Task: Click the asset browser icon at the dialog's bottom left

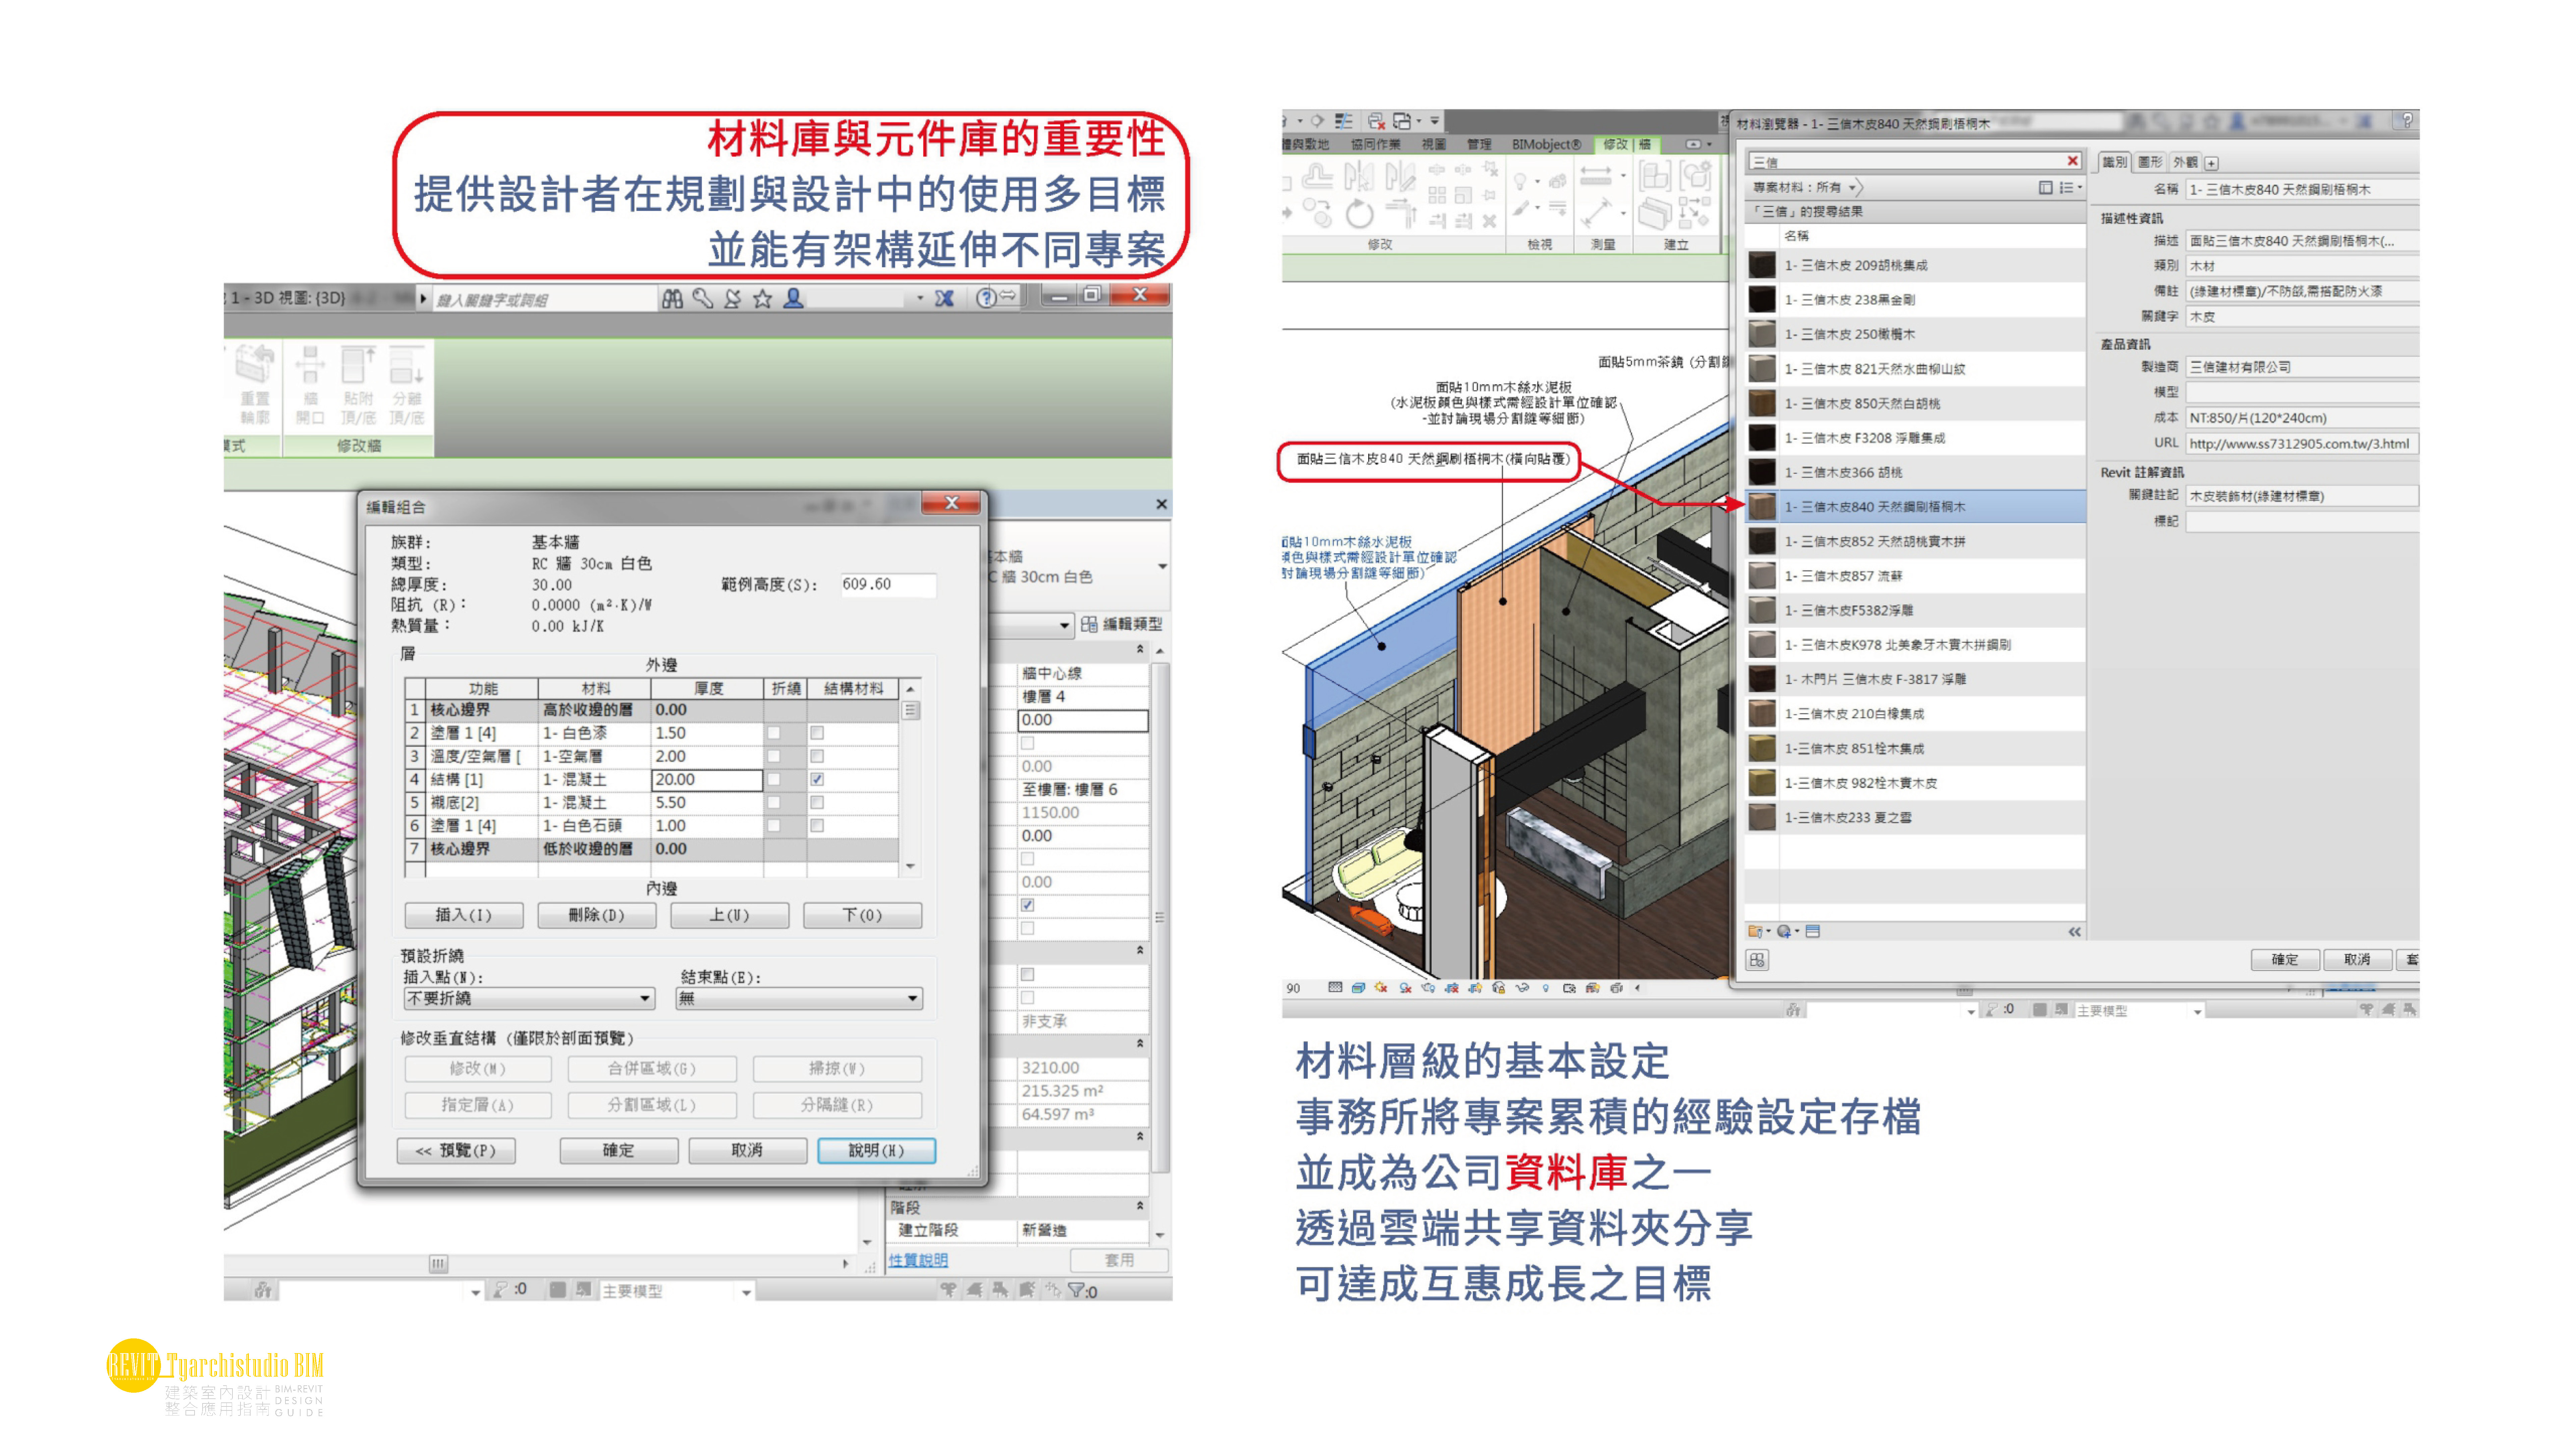Action: [x=1757, y=960]
